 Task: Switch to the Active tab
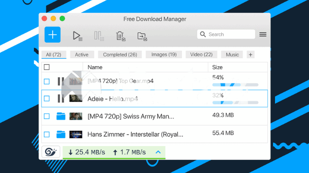coord(82,55)
